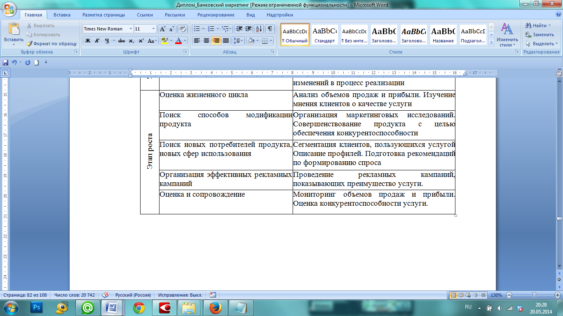Toggle bold (Ж) formatting

87,41
